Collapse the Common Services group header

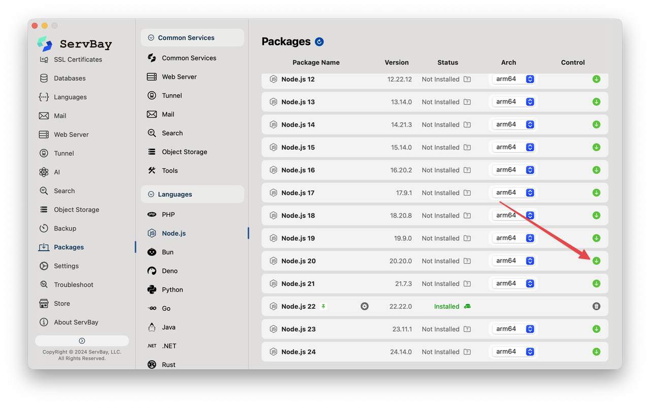pyautogui.click(x=192, y=38)
